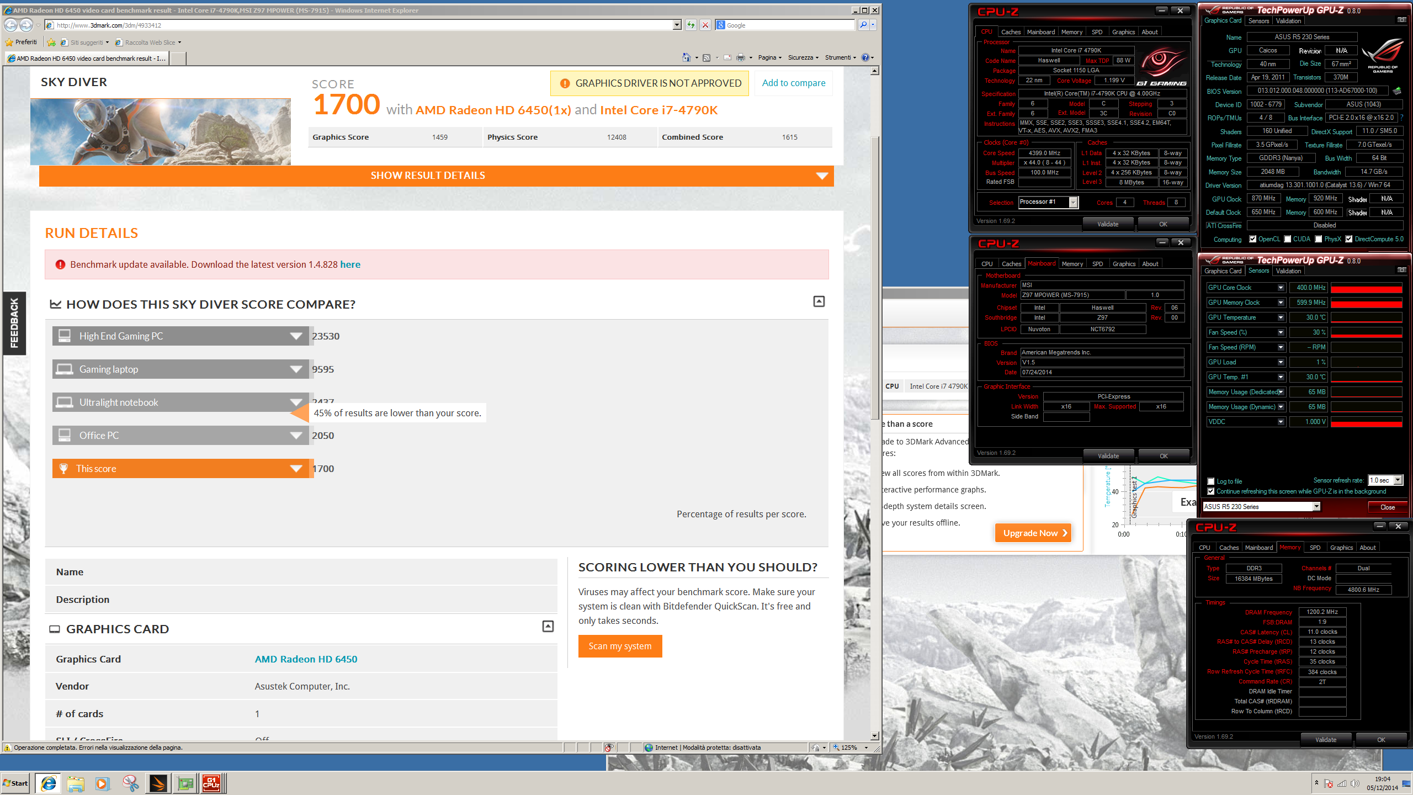This screenshot has height=795, width=1413.
Task: Click the Add to compare link
Action: (794, 83)
